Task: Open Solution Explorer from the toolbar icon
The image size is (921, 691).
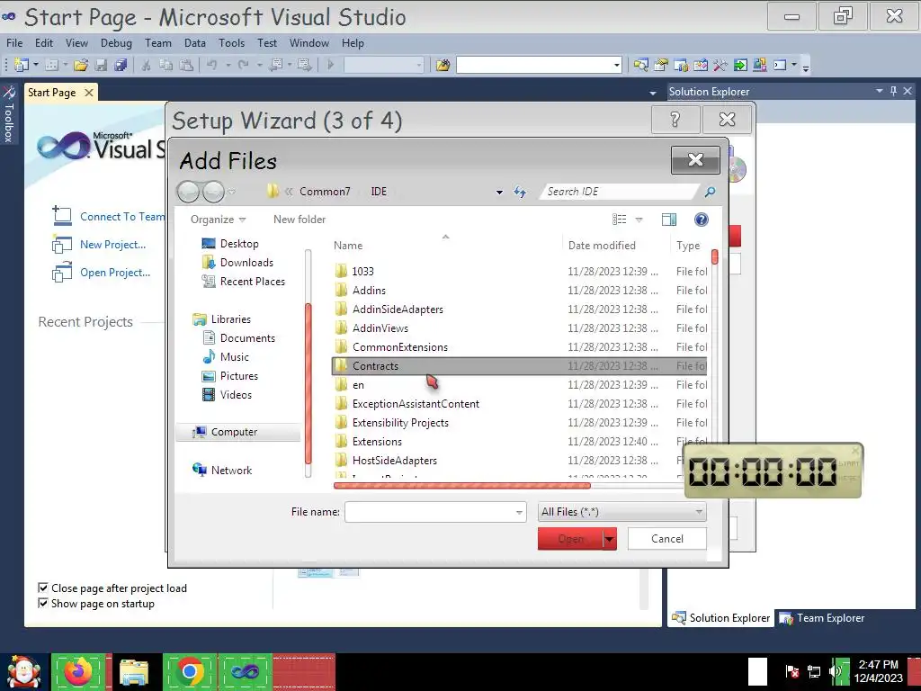Action: (x=640, y=65)
